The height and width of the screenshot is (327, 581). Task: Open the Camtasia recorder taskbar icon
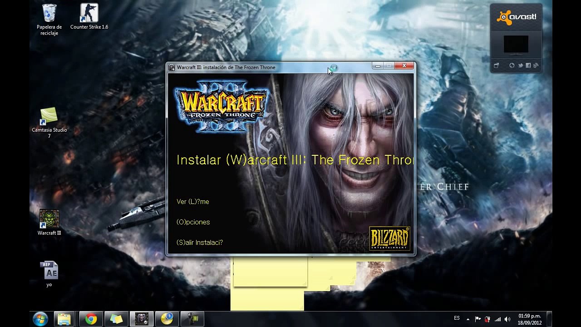pos(192,319)
